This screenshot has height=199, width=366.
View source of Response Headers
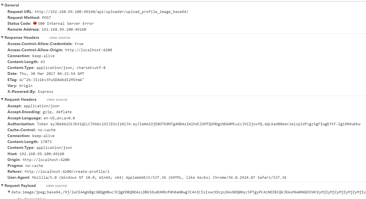tap(59, 37)
